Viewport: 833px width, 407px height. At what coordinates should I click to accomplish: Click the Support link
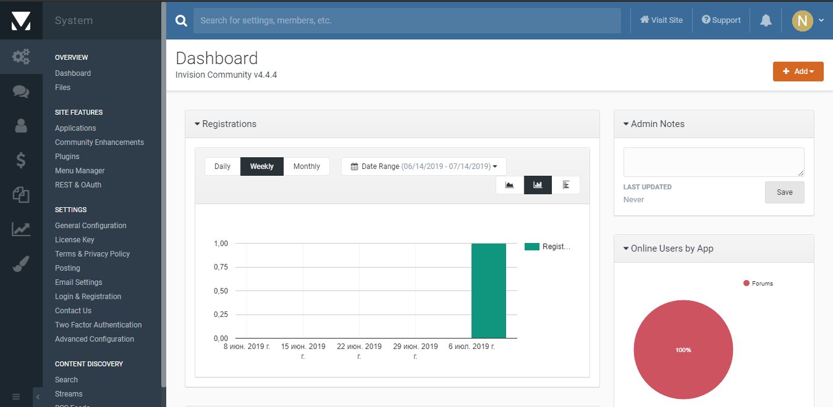tap(721, 20)
